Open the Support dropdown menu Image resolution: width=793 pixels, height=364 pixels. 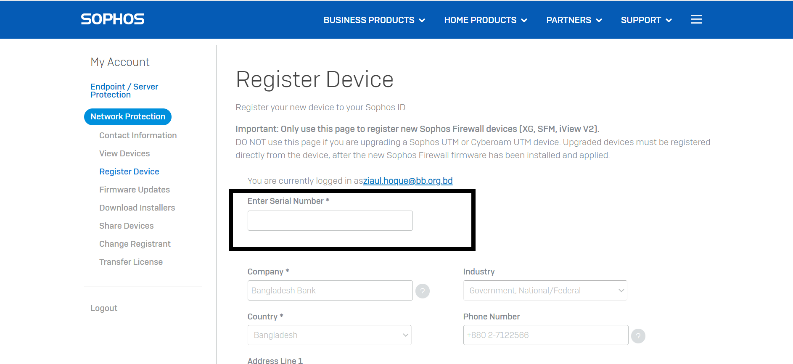point(646,20)
